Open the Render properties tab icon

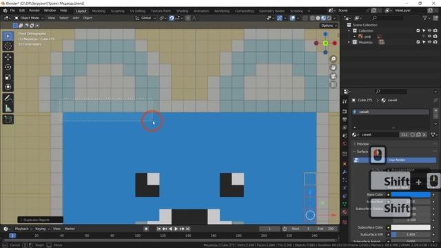point(345,112)
